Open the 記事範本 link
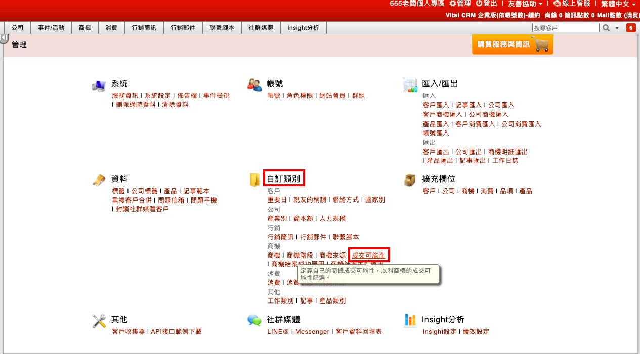Viewport: 640px width, 354px height. point(196,191)
